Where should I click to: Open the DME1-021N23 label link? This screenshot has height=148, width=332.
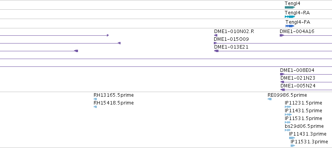[298, 78]
